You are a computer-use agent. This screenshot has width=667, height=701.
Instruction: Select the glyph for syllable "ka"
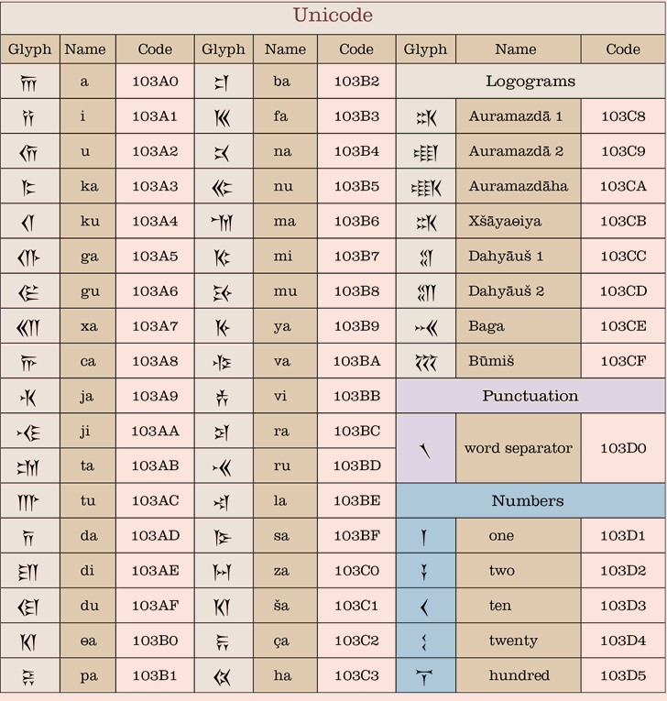29,186
